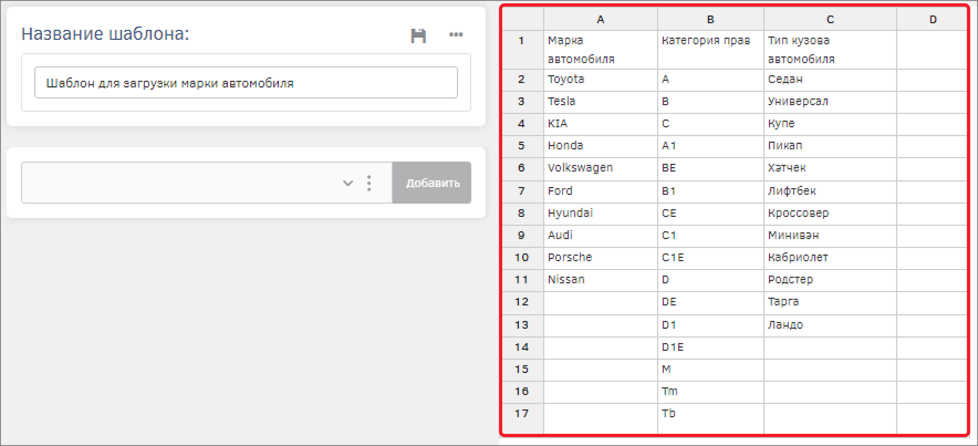
Task: Click the template name input field
Action: tap(246, 83)
